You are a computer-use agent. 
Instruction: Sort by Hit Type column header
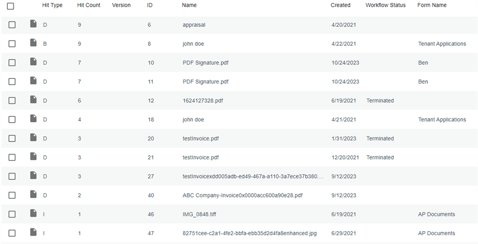tap(52, 5)
